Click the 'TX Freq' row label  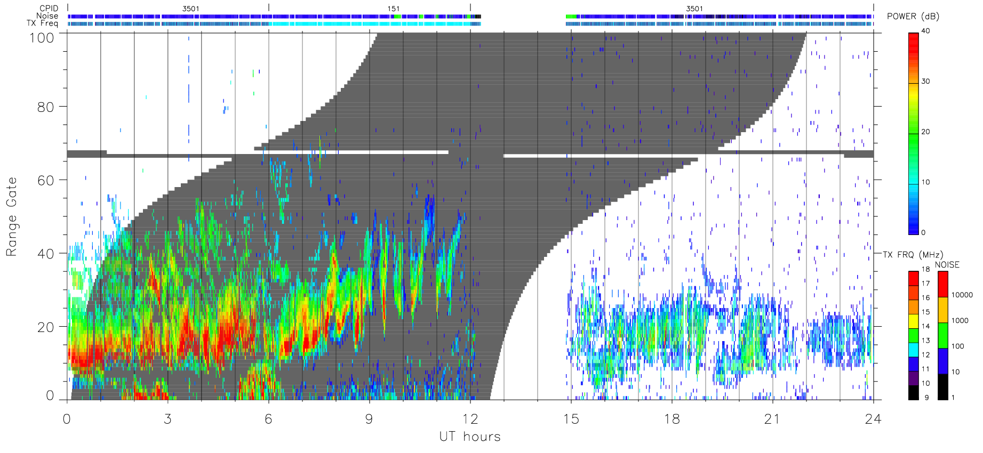tap(42, 23)
